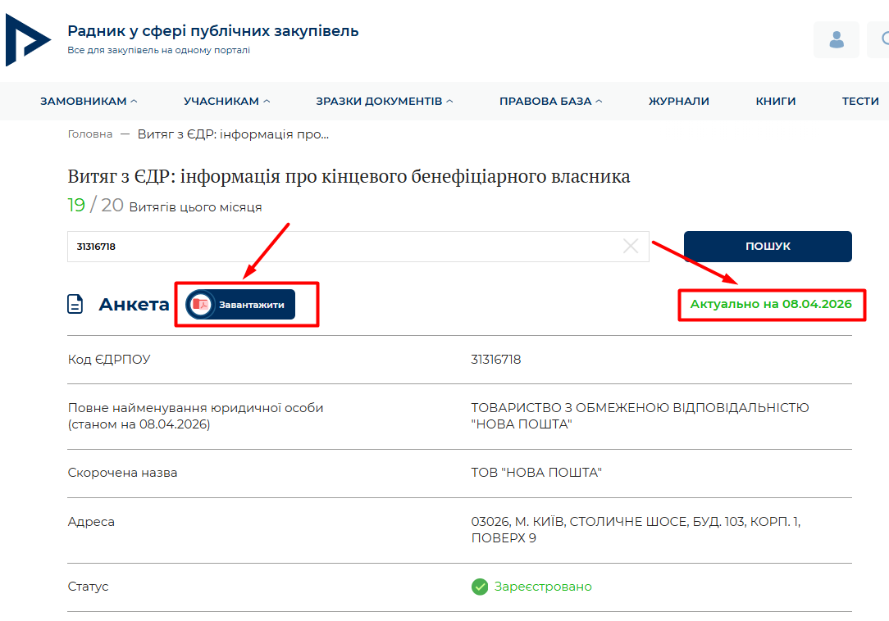Open the ПРАВОВА БАЗА dropdown
The height and width of the screenshot is (621, 889).
point(550,101)
